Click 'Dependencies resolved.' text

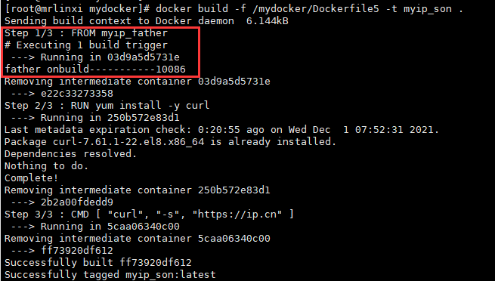[x=71, y=154]
